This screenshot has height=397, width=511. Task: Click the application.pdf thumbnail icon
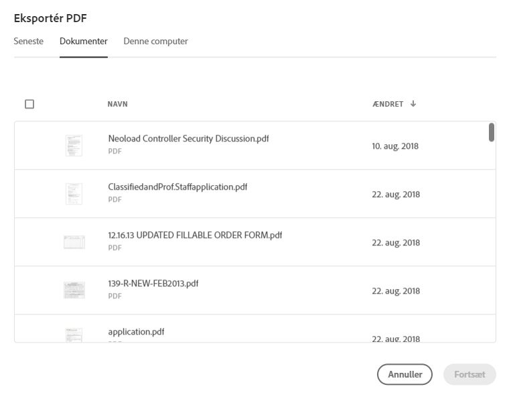tap(74, 335)
